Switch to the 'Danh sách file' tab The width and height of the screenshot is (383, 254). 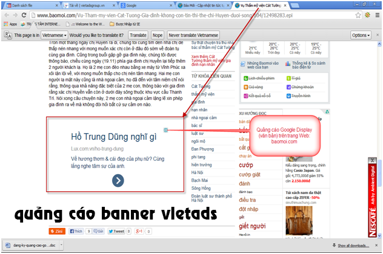coord(32,5)
